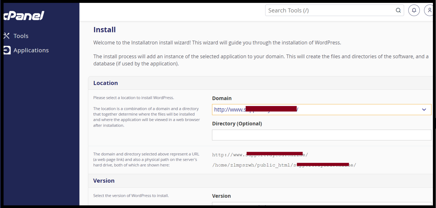This screenshot has height=208, width=436.
Task: Open the Tools wrench icon
Action: pos(7,36)
